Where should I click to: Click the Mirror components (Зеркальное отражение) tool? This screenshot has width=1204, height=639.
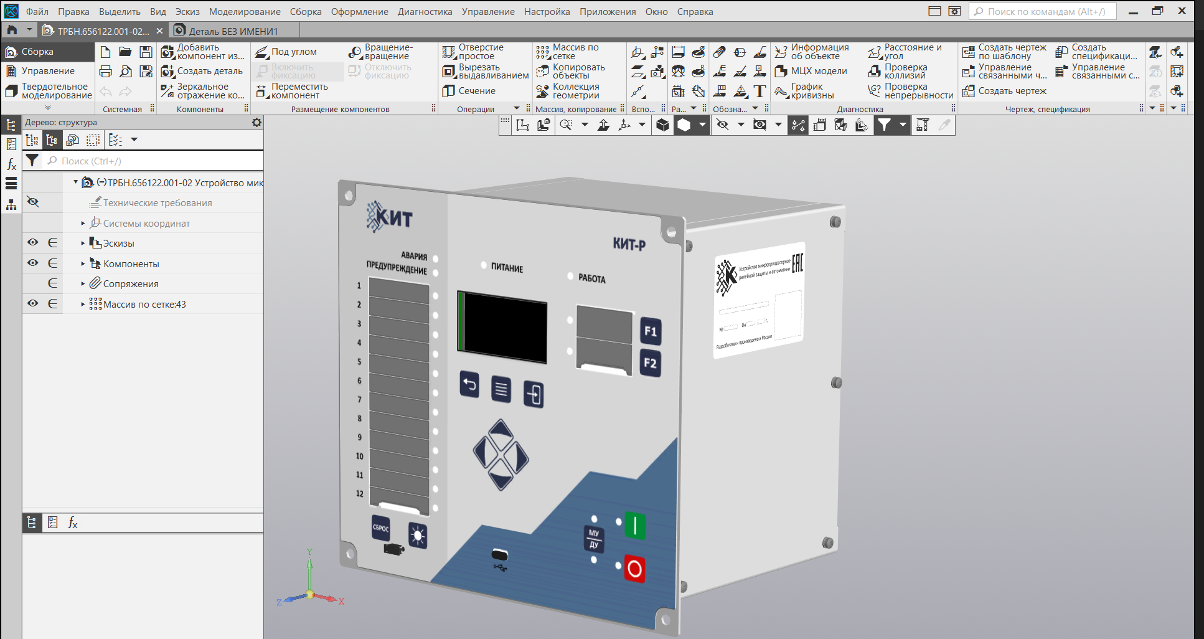[202, 91]
